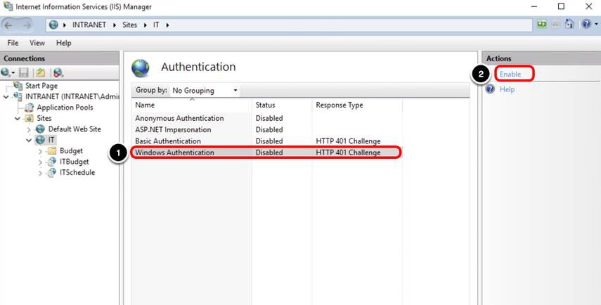This screenshot has width=601, height=305.
Task: Open the Group by No Grouping dropdown
Action: point(205,91)
